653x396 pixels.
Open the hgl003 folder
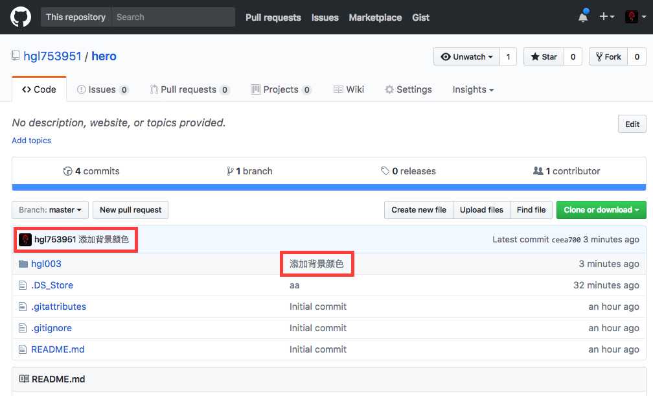point(46,264)
